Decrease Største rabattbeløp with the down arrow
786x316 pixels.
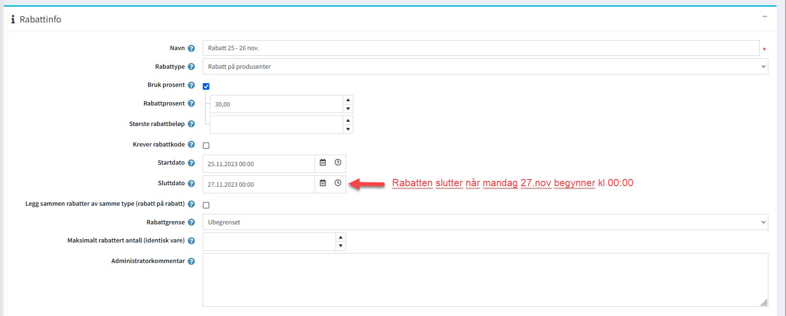(348, 129)
